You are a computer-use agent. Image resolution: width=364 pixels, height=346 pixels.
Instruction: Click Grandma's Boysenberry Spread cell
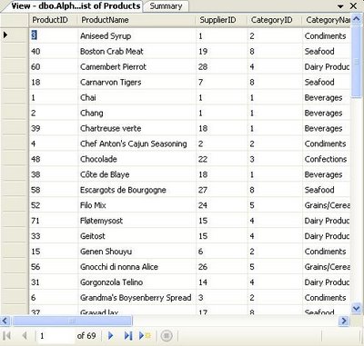[136, 298]
